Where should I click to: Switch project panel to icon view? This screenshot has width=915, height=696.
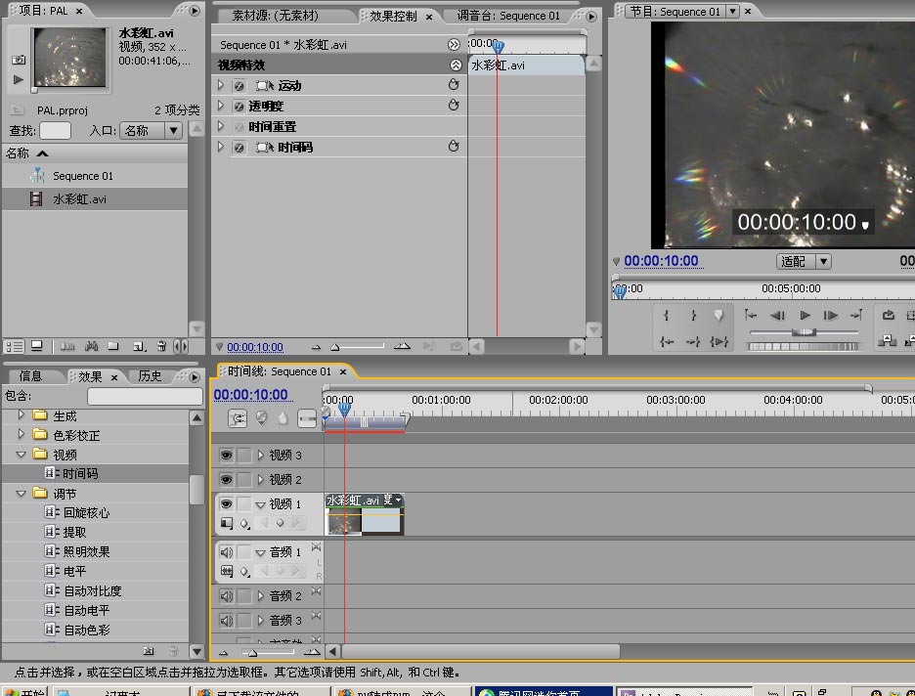coord(37,347)
